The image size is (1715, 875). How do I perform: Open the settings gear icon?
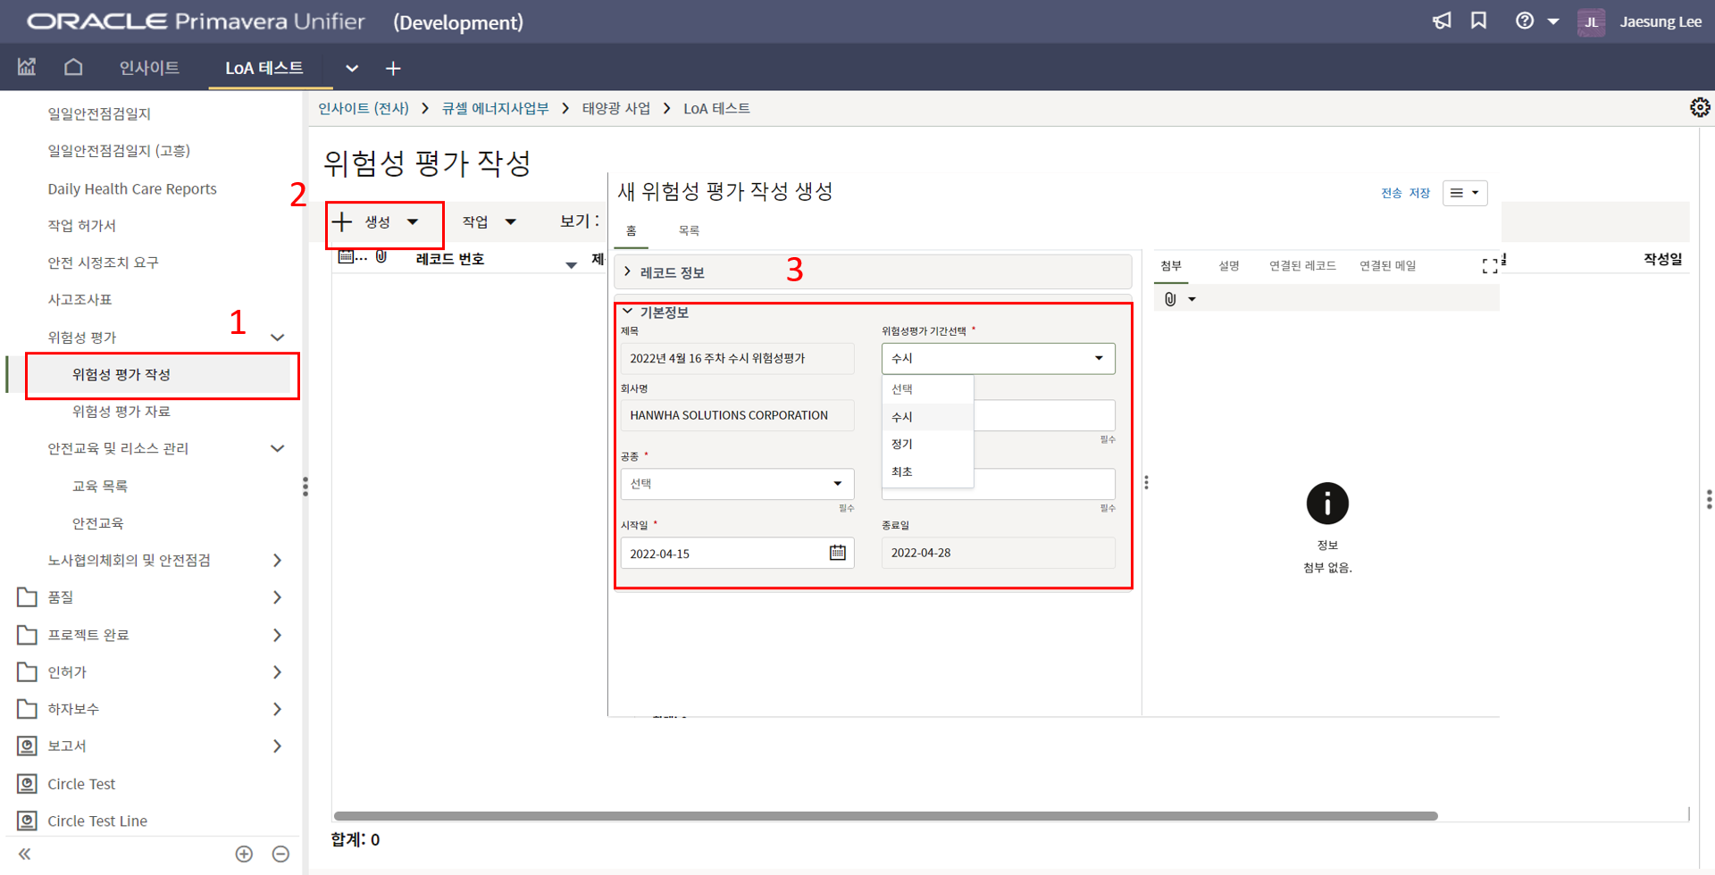tap(1699, 108)
